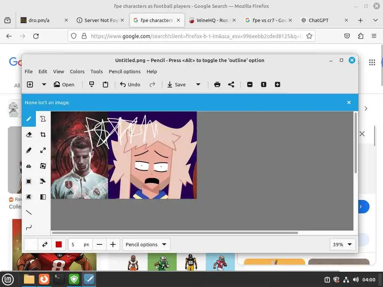This screenshot has width=383, height=287.
Task: Open the Tools menu
Action: [96, 71]
